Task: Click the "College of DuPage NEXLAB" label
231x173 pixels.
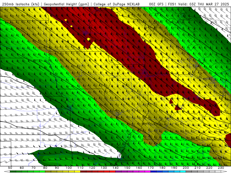Action: point(117,4)
